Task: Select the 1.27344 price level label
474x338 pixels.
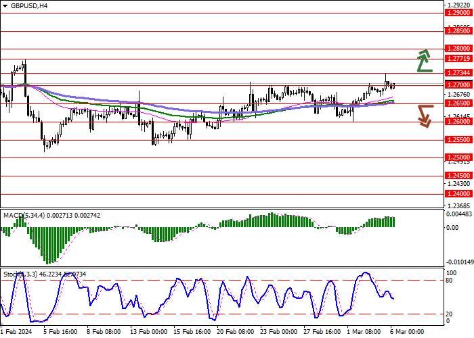Action: tap(458, 73)
